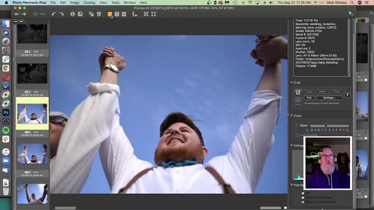Click the full screen expand icon

[154, 14]
